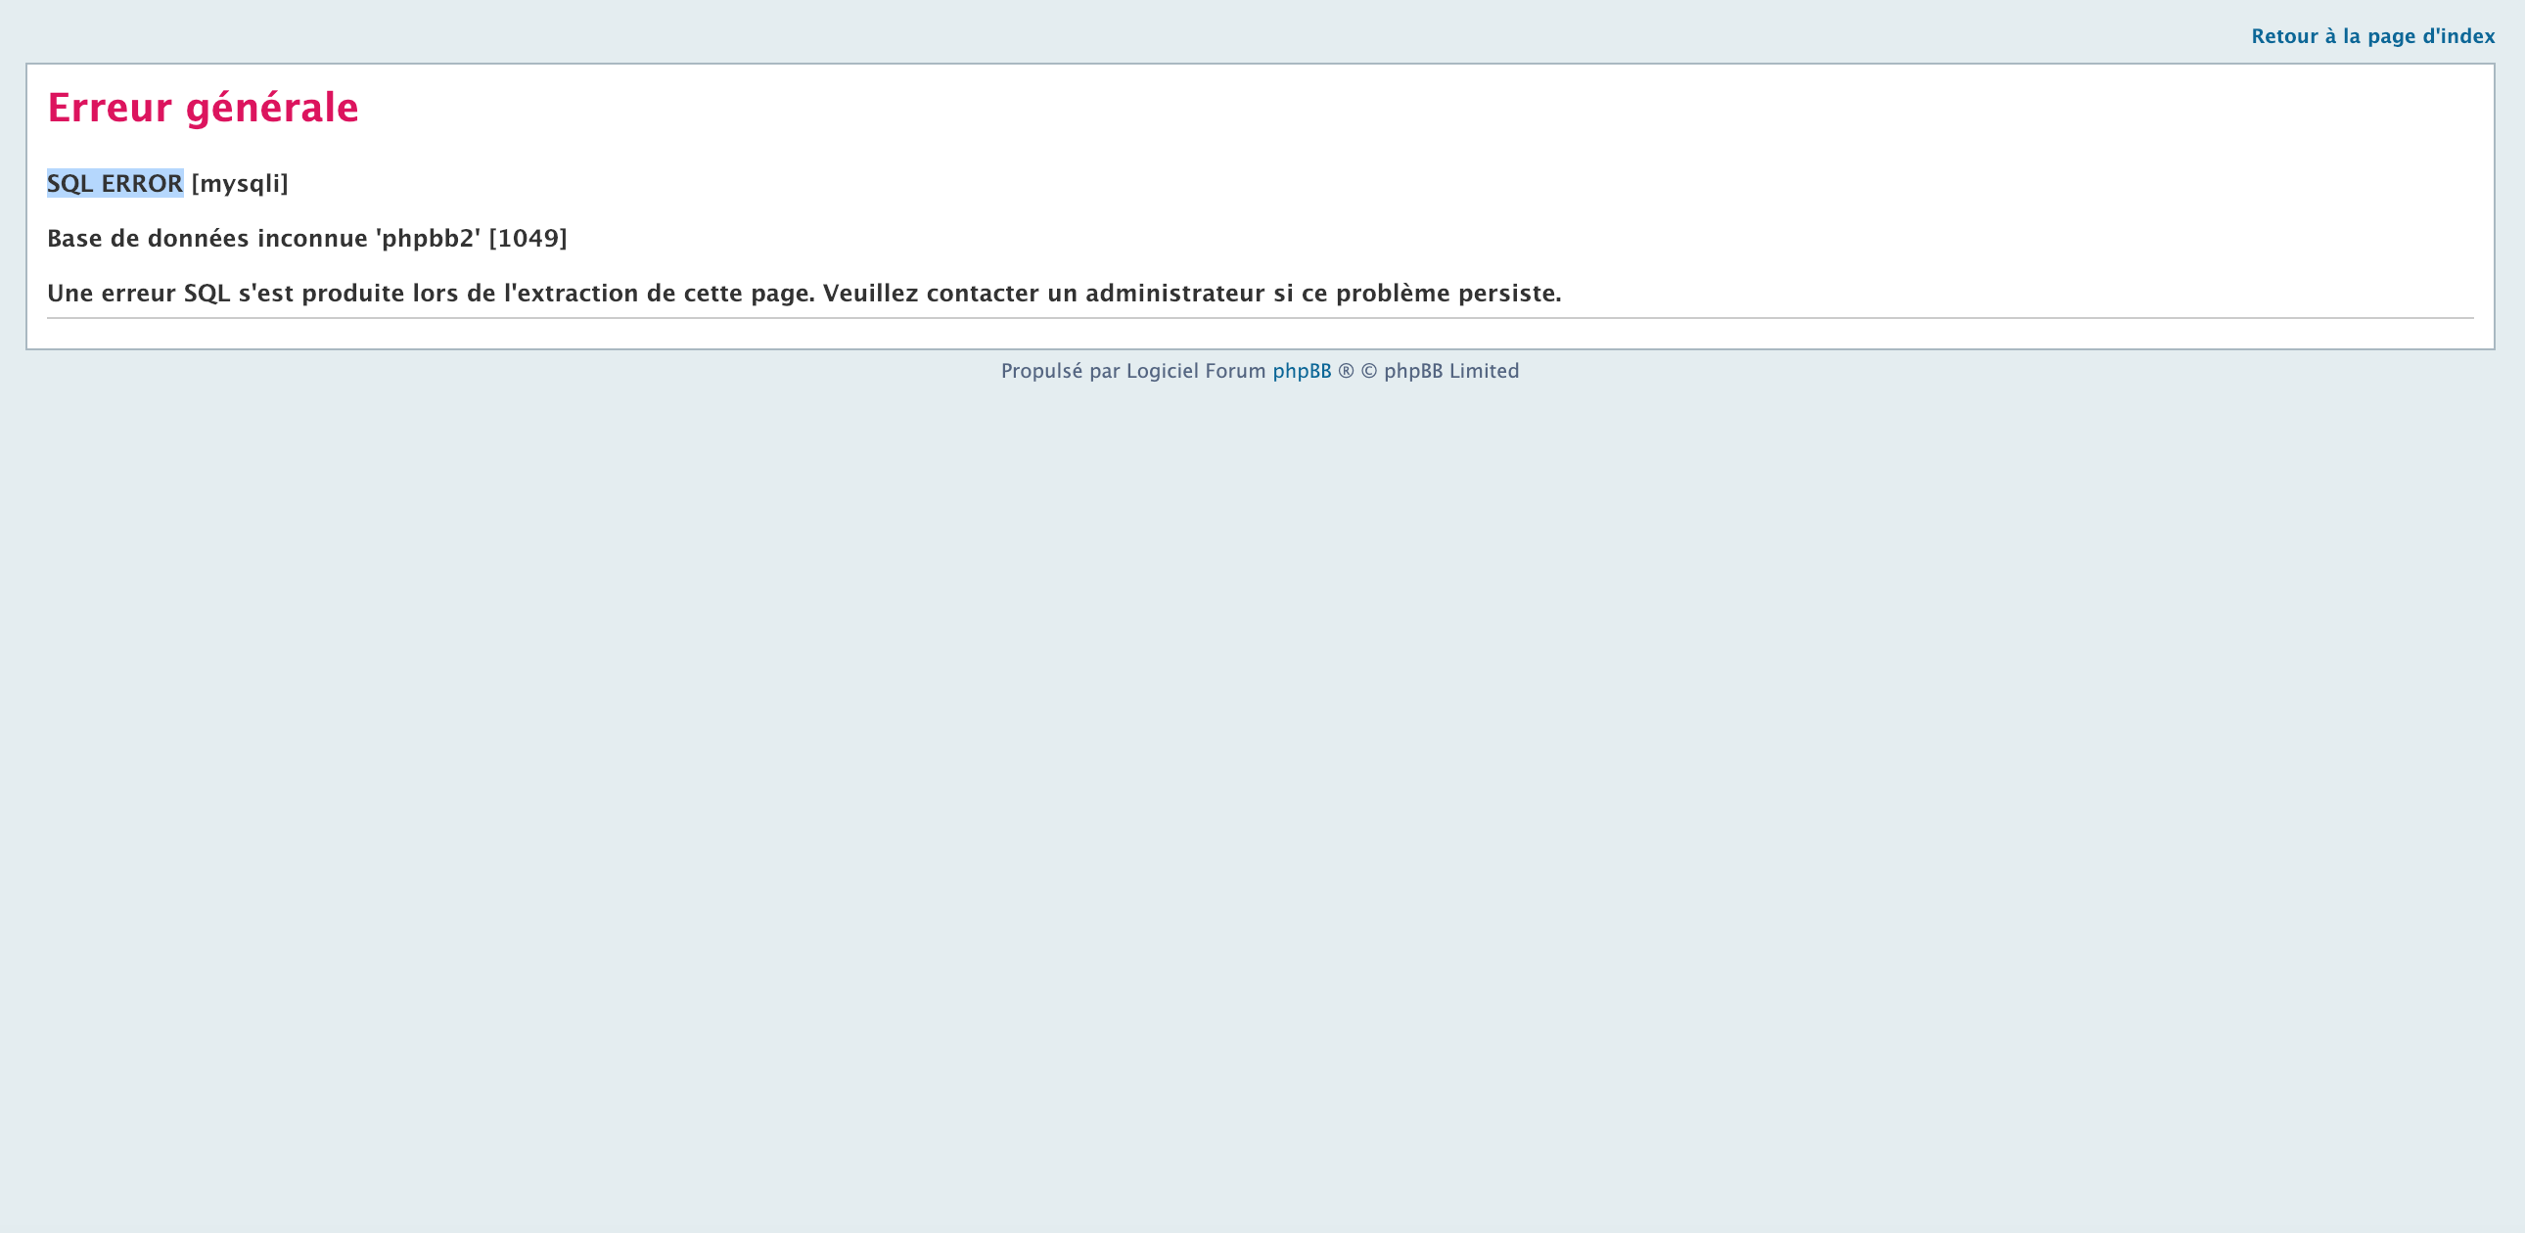The width and height of the screenshot is (2525, 1233).
Task: Open the phpBB link in the footer
Action: pyautogui.click(x=1301, y=372)
